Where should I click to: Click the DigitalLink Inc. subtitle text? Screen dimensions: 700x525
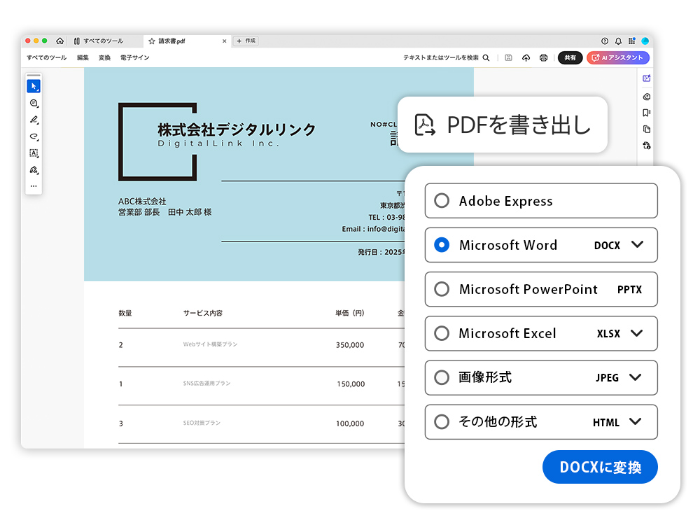coord(218,143)
